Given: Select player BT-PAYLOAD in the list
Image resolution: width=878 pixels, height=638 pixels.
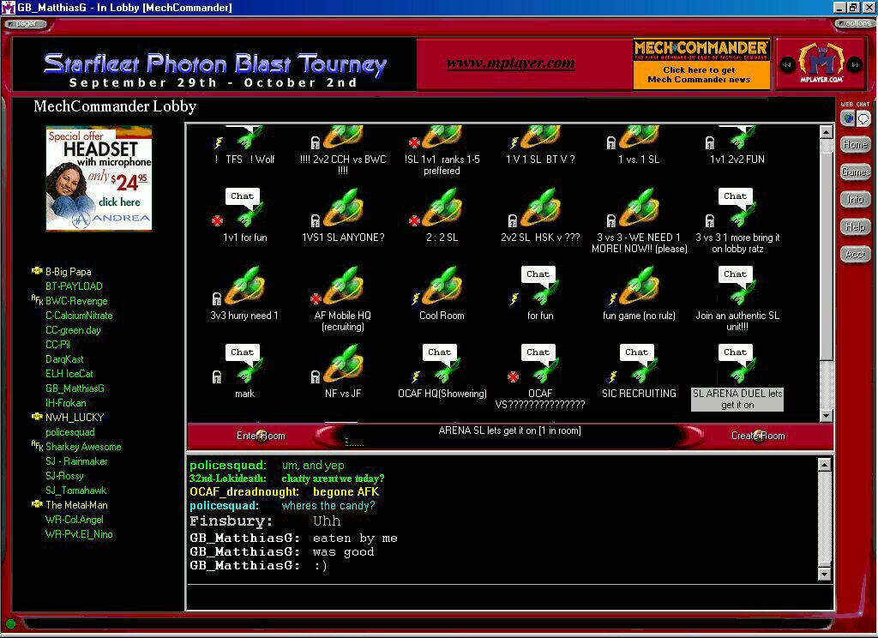Looking at the screenshot, I should pyautogui.click(x=74, y=286).
